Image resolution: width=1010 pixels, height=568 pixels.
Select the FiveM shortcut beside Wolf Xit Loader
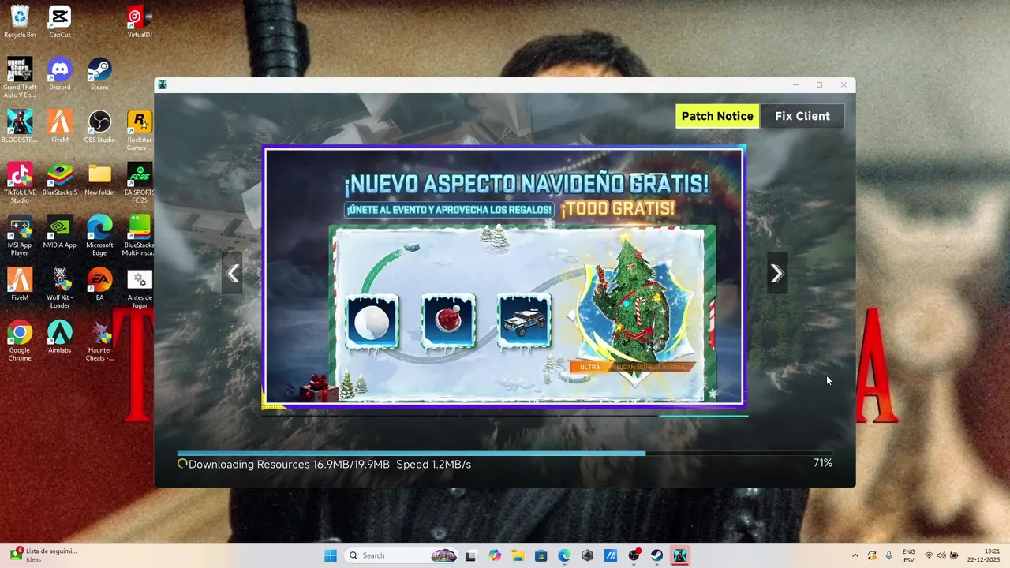[x=20, y=284]
